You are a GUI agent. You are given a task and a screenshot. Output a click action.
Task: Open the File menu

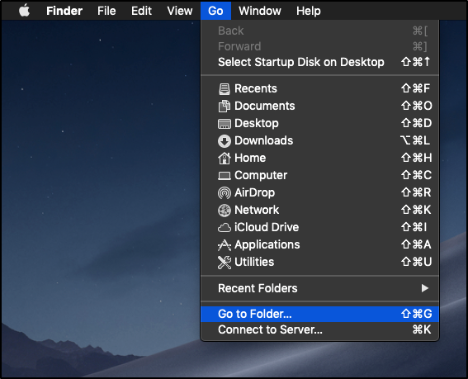pyautogui.click(x=106, y=11)
